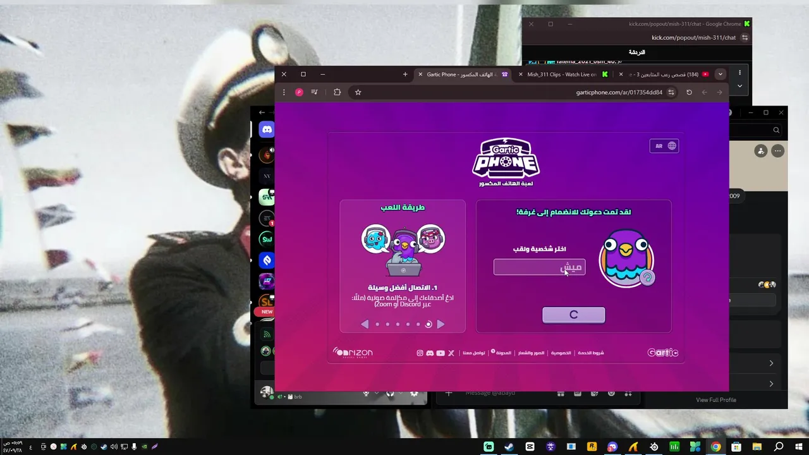Open Chrome three-dot menu
Viewport: 809px width, 455px height.
click(284, 92)
